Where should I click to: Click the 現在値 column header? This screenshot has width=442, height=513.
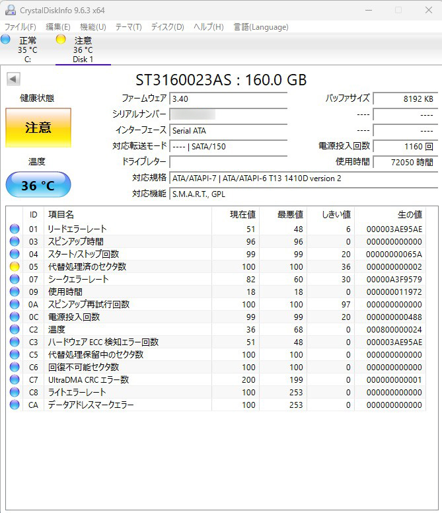235,215
